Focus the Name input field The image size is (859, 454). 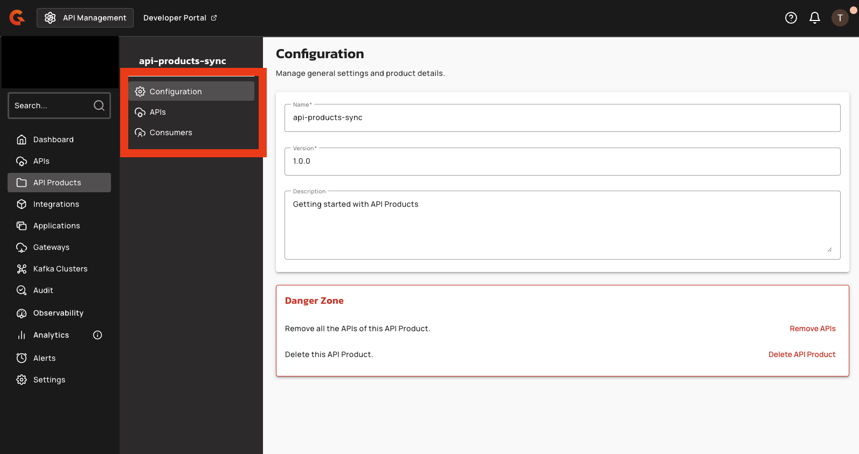click(x=562, y=118)
